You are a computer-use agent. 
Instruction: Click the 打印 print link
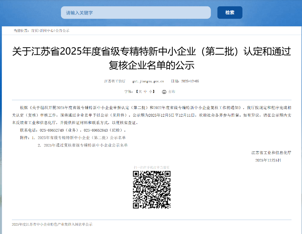click(x=172, y=92)
